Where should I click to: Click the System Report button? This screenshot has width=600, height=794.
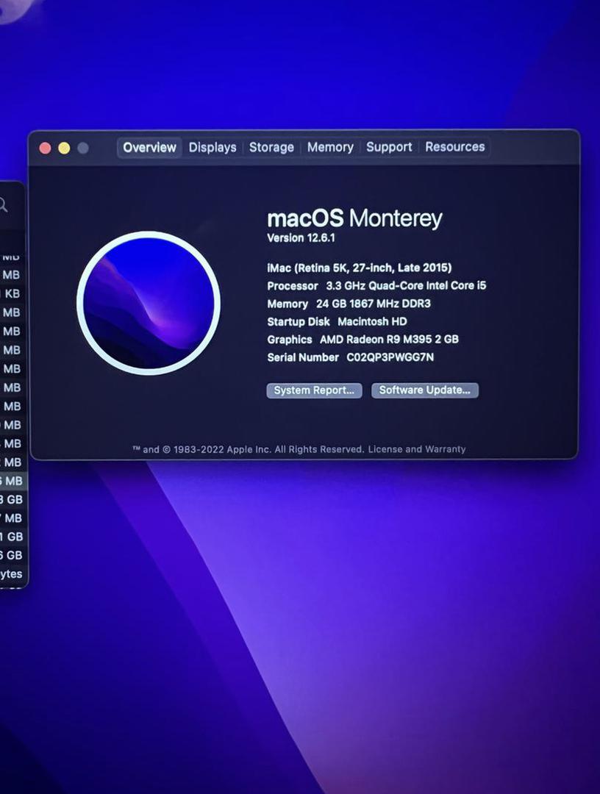point(314,390)
